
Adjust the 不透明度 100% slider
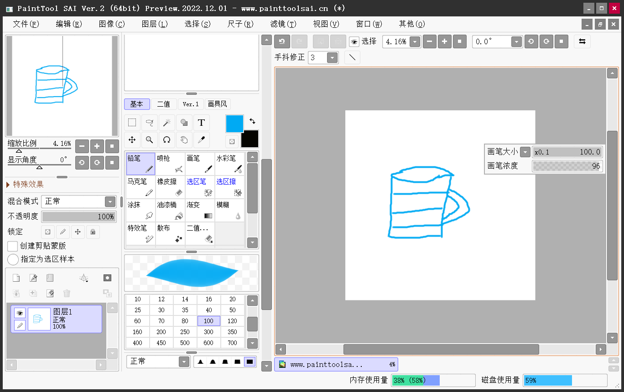click(x=79, y=217)
